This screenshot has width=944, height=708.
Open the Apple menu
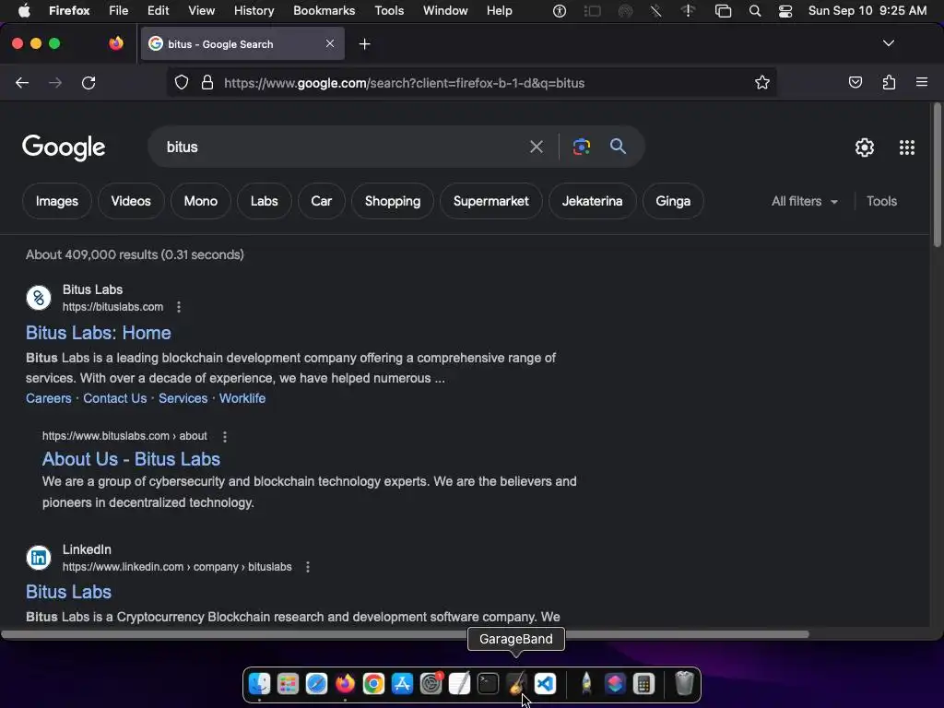coord(24,11)
